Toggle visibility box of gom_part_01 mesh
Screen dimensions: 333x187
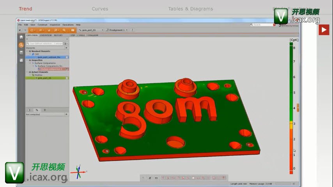coord(67,78)
